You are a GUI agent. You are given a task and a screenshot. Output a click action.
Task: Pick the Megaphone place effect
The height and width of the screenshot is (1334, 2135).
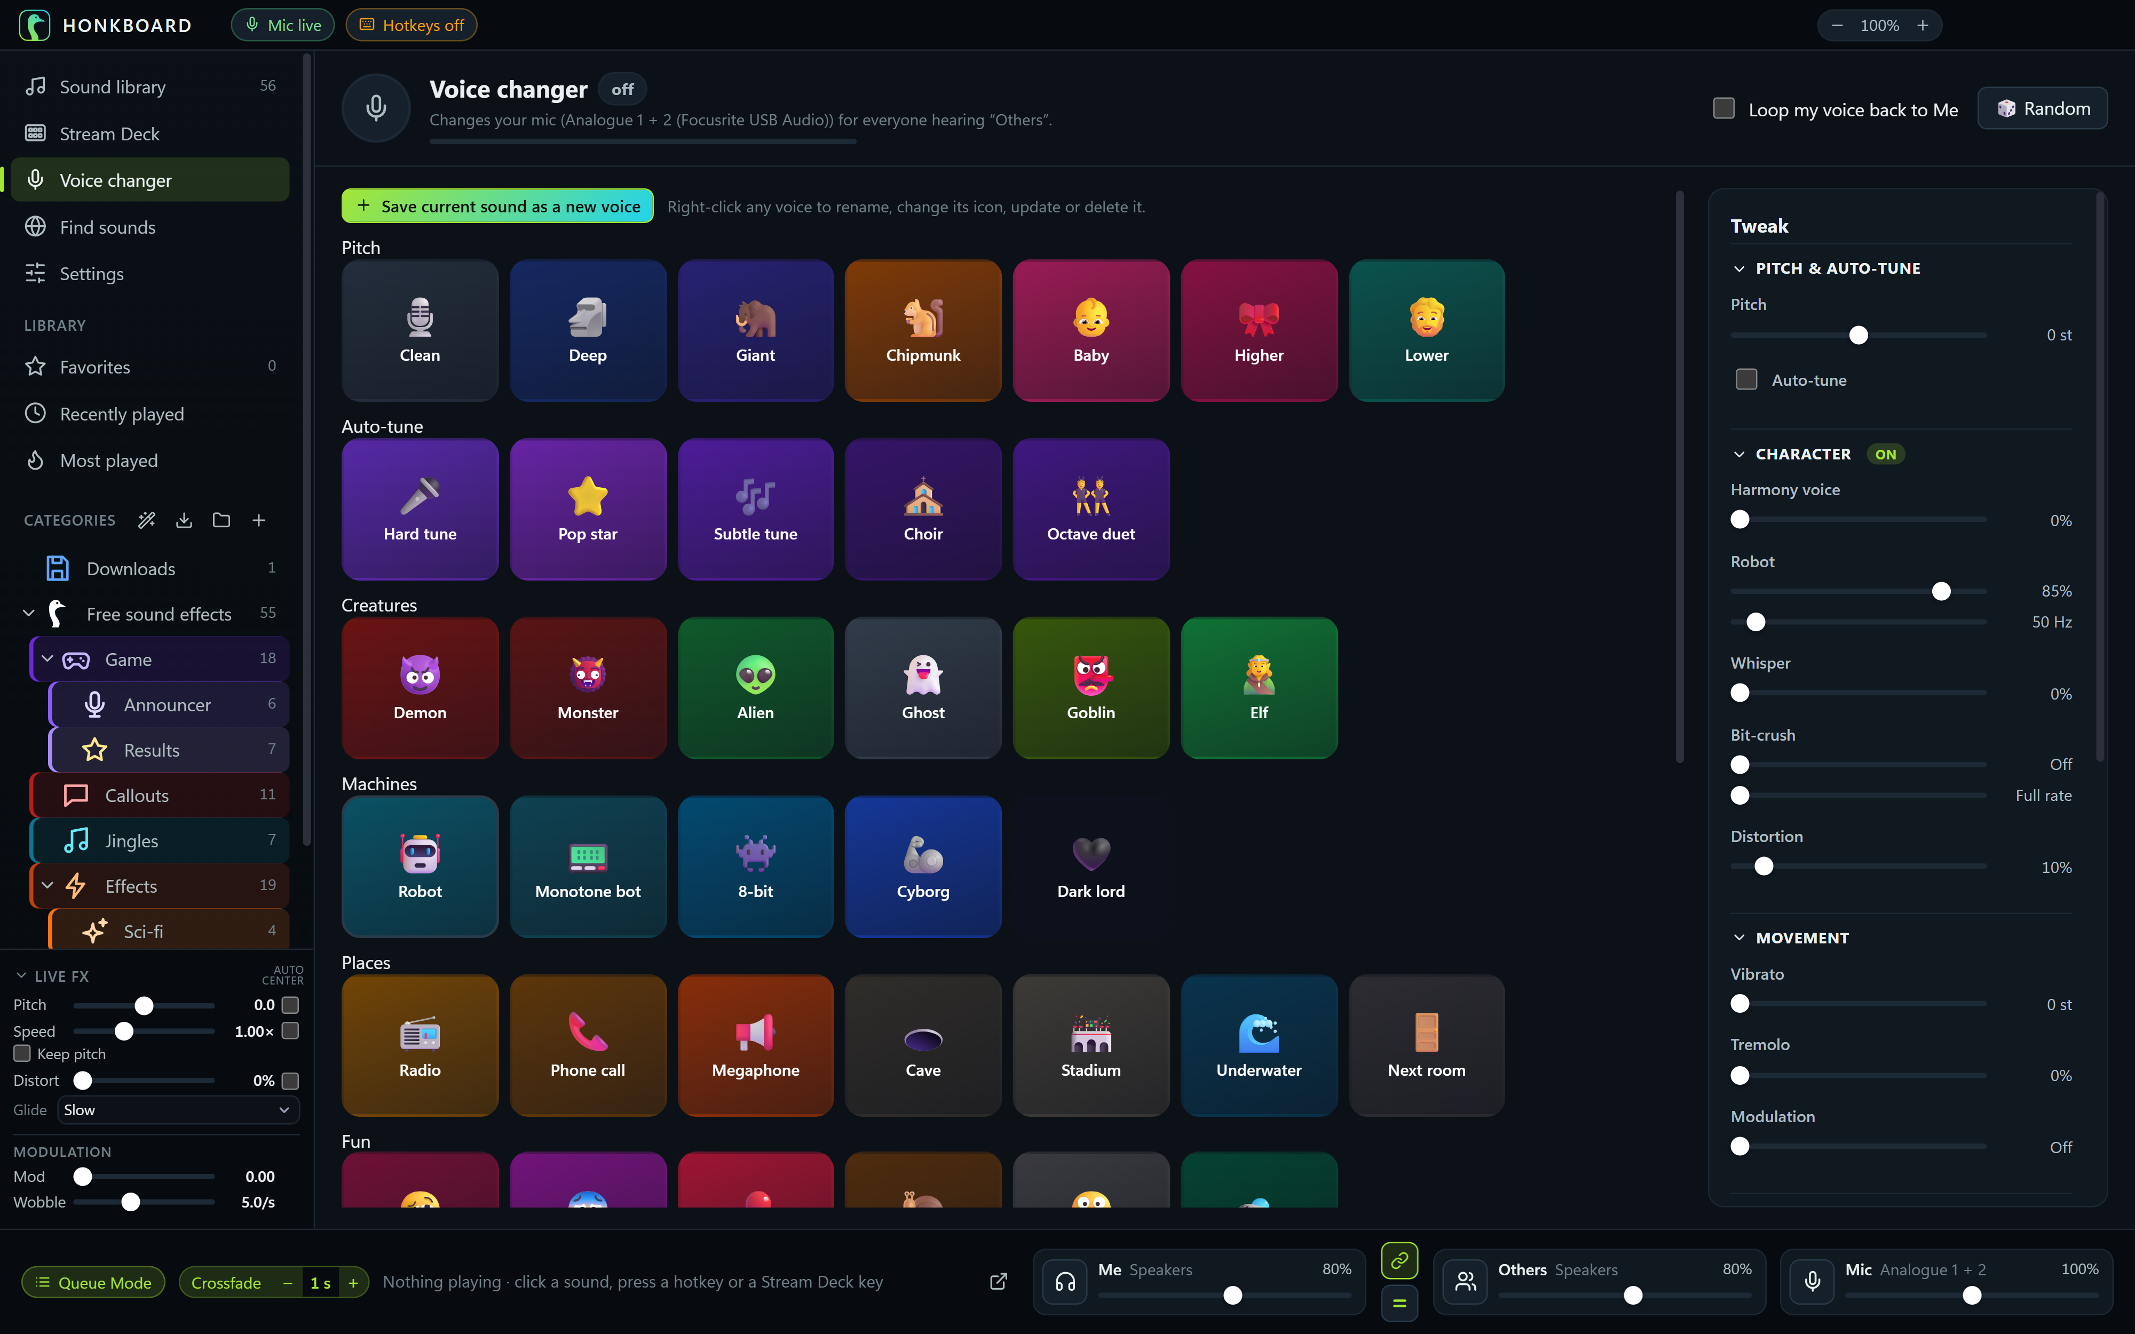point(755,1045)
